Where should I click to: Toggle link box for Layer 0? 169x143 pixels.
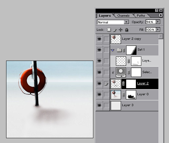pyautogui.click(x=106, y=95)
